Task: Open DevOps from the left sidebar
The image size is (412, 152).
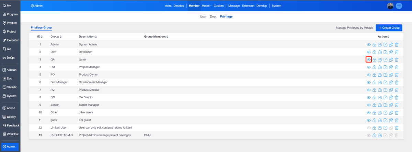Action: pos(10,58)
